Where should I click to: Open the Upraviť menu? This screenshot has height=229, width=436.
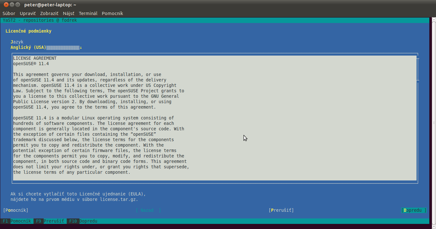click(x=28, y=13)
